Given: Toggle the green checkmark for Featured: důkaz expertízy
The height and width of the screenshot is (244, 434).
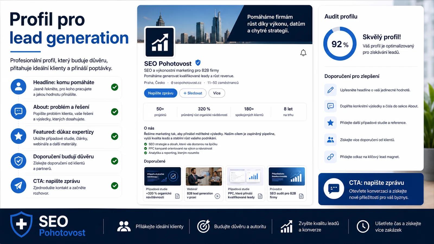Looking at the screenshot, I should 115,136.
